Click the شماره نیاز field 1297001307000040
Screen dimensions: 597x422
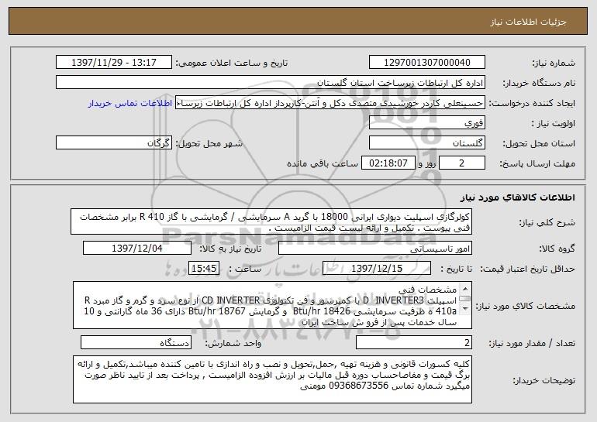click(426, 63)
